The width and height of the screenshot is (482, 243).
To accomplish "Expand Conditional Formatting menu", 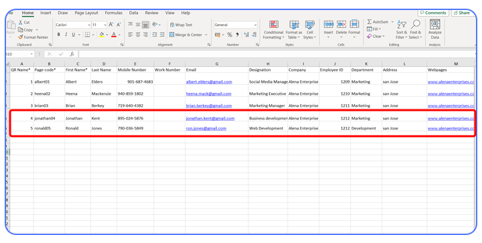I will point(273,30).
